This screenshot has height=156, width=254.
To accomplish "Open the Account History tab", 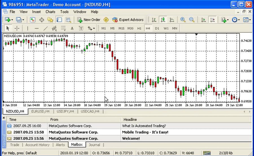I will 38,145.
